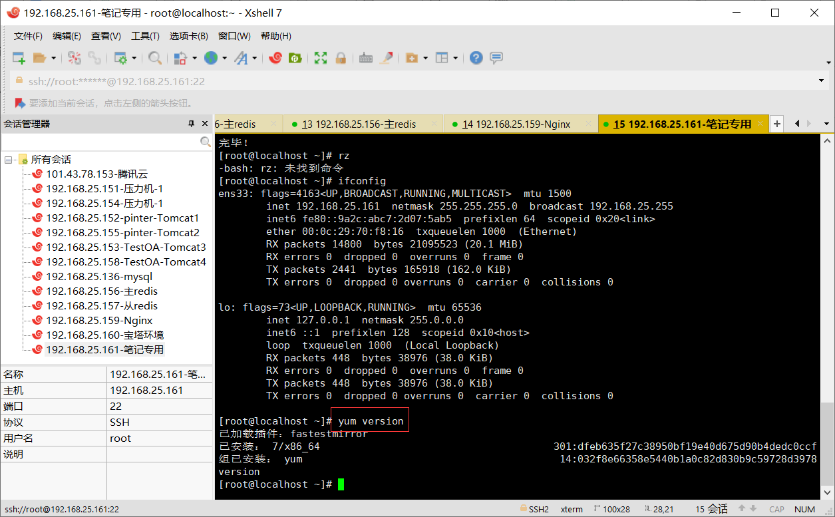Click the highlight marker pen icon
Screen dimensions: 835x517
coord(386,59)
